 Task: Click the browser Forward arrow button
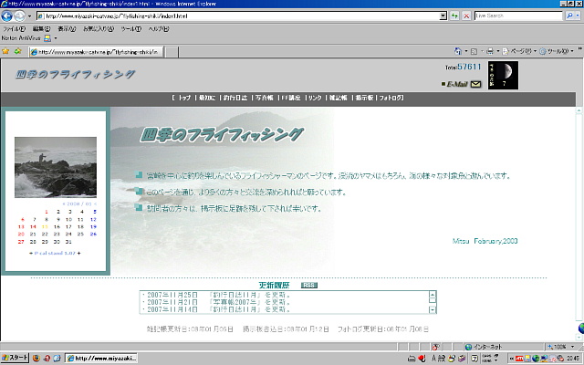click(x=19, y=16)
